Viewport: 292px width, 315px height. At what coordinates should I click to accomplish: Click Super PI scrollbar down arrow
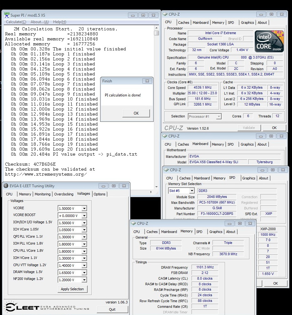click(x=156, y=187)
